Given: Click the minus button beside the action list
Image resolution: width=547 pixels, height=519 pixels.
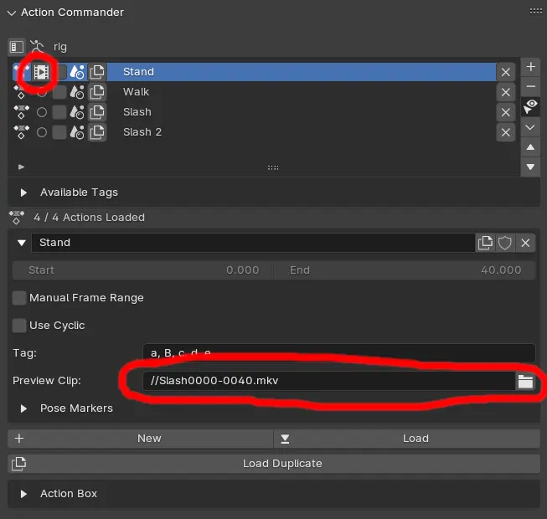Looking at the screenshot, I should (530, 86).
